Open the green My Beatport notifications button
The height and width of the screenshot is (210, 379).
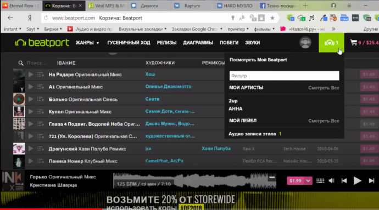[x=331, y=43]
